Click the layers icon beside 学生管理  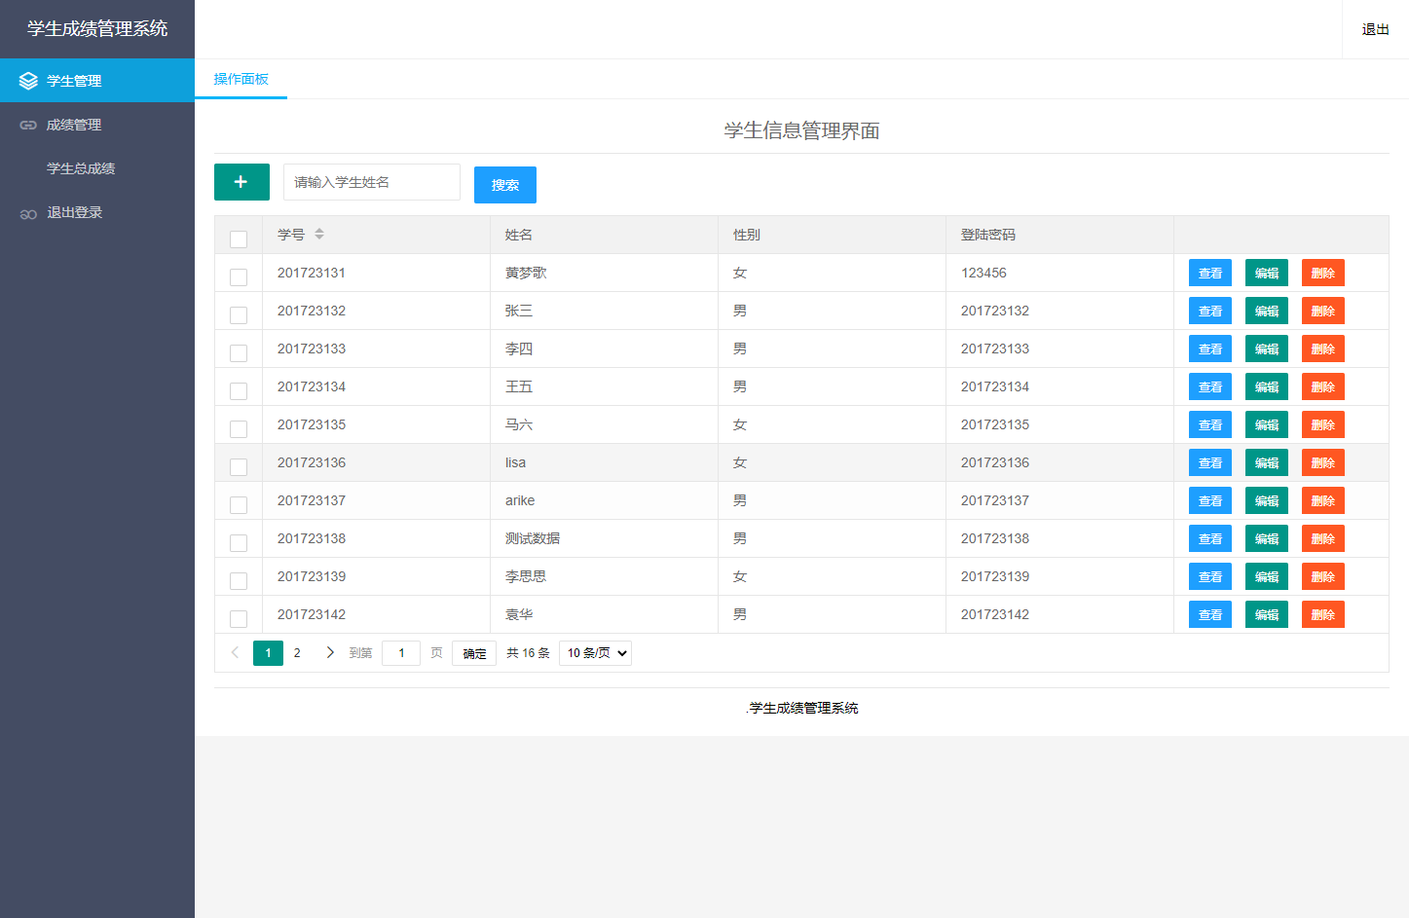pyautogui.click(x=28, y=81)
